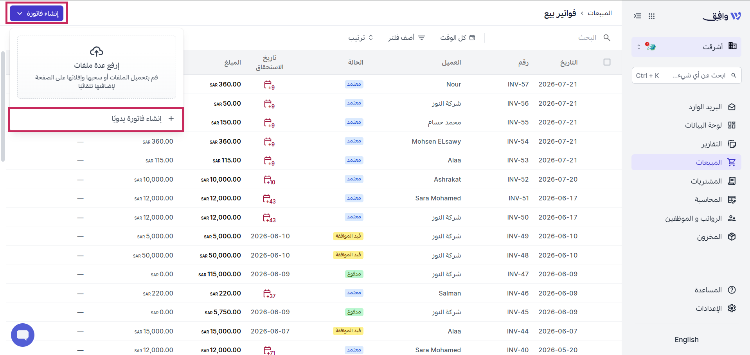Click customer Salman in INV-46 row

tap(450, 293)
